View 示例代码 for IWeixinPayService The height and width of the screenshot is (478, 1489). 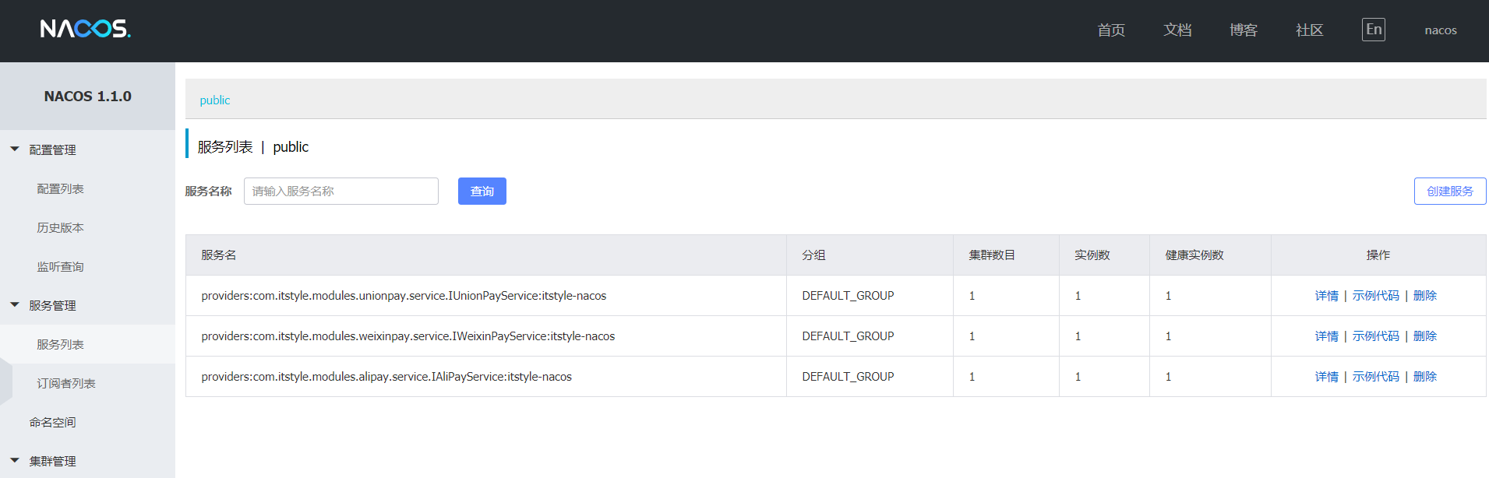tap(1375, 336)
